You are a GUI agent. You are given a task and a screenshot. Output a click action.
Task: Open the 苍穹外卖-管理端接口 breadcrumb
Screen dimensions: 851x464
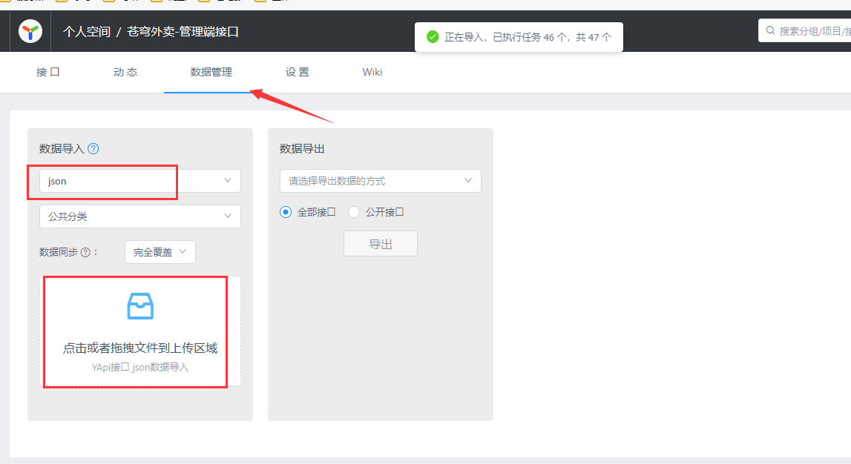pos(183,32)
